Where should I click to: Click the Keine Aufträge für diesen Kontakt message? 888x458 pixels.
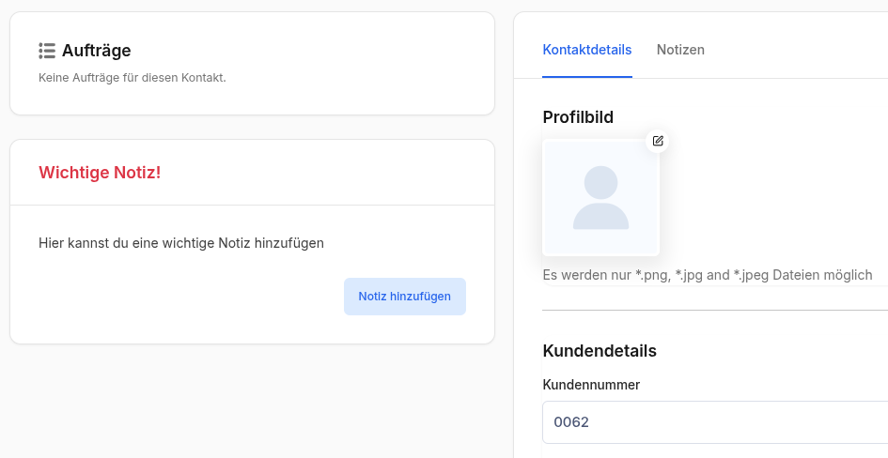(x=132, y=77)
